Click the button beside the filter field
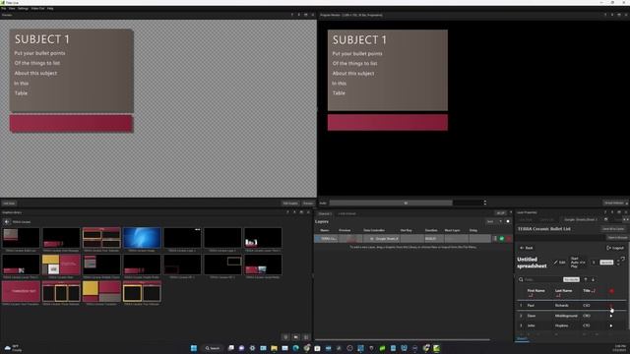 571,279
